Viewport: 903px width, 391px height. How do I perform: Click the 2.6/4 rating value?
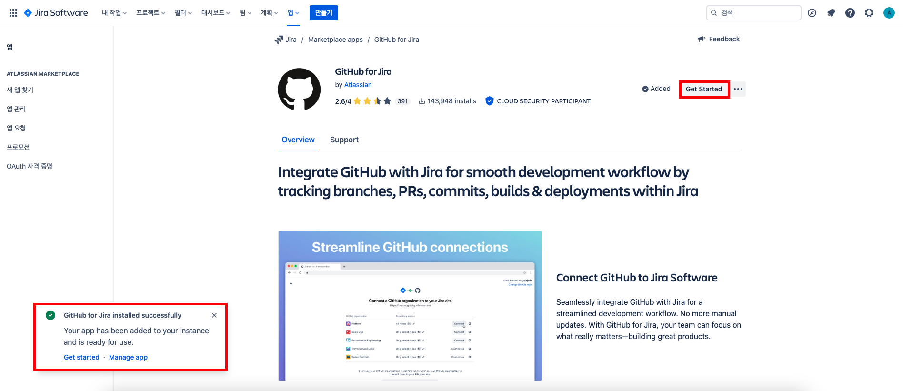point(343,101)
